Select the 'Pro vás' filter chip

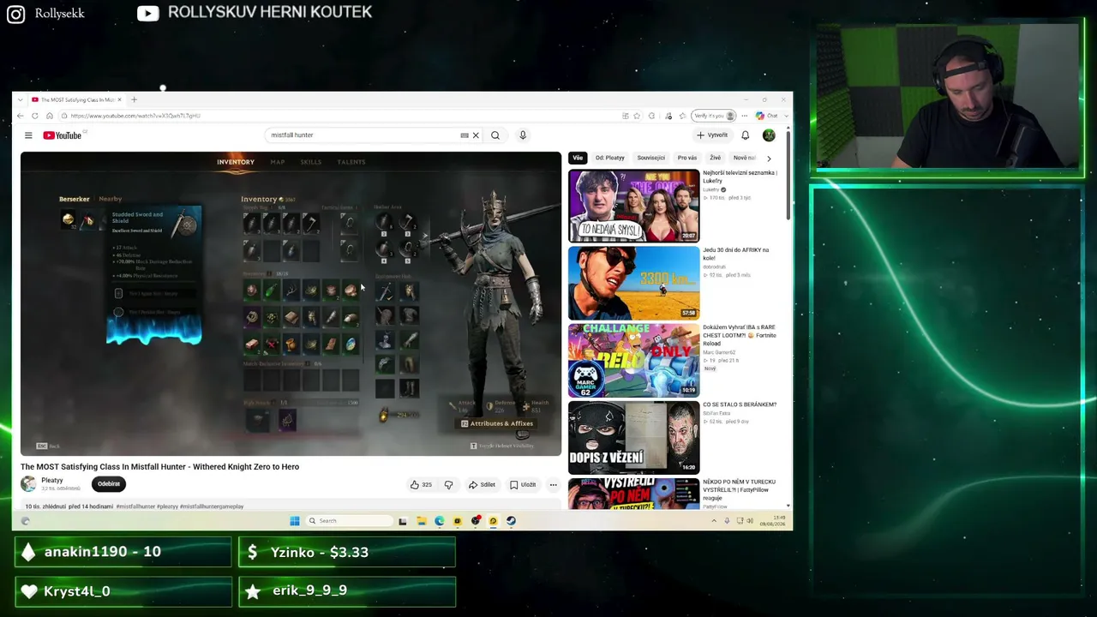[x=687, y=158]
